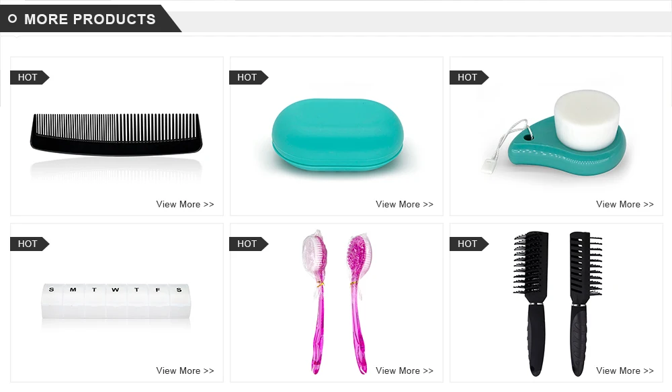The image size is (672, 392).
Task: Open the teal soap box product image
Action: 337,135
